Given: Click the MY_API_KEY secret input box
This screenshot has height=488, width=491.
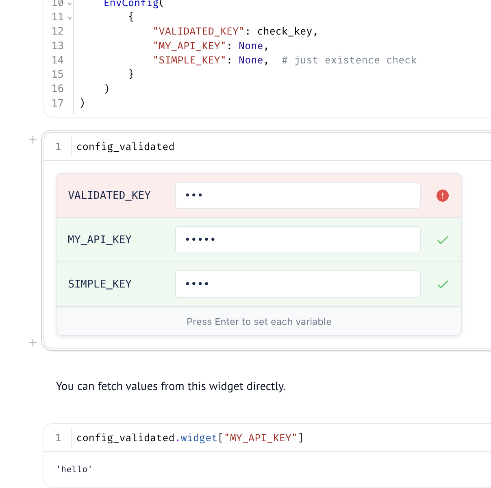Looking at the screenshot, I should [298, 240].
